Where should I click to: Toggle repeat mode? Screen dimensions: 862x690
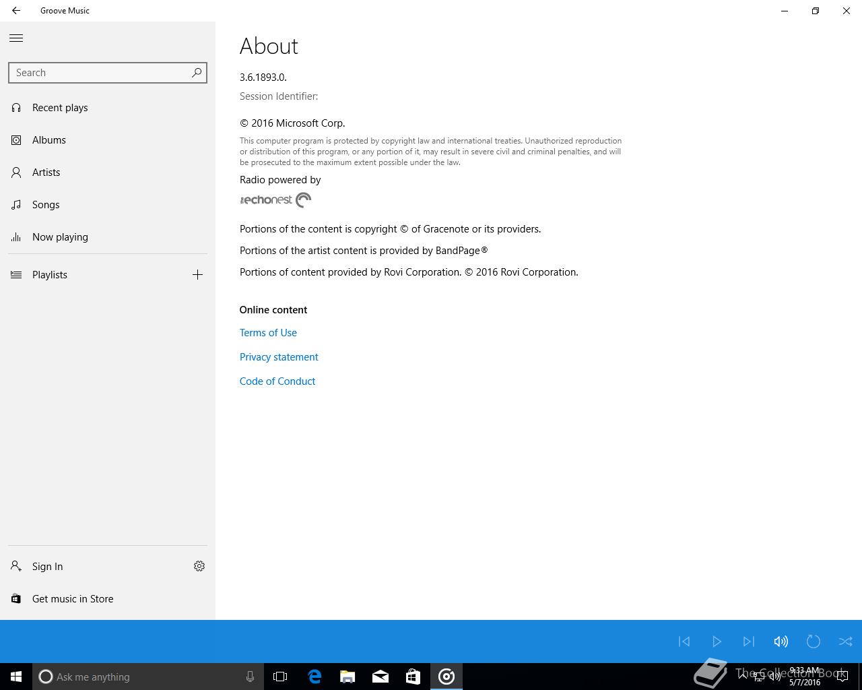click(x=814, y=641)
